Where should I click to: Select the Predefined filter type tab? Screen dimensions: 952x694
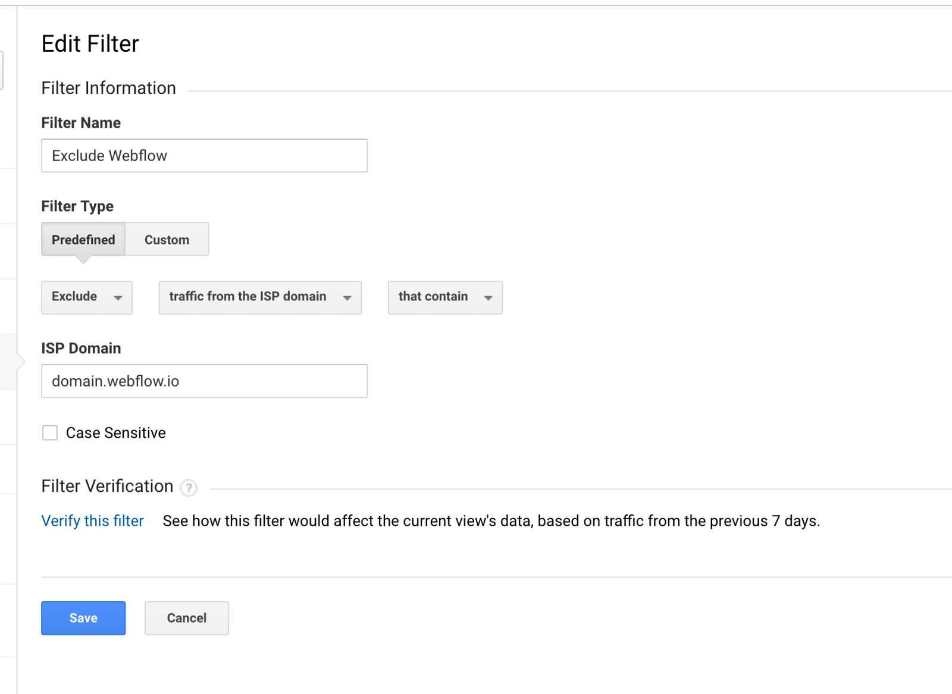[x=83, y=240]
